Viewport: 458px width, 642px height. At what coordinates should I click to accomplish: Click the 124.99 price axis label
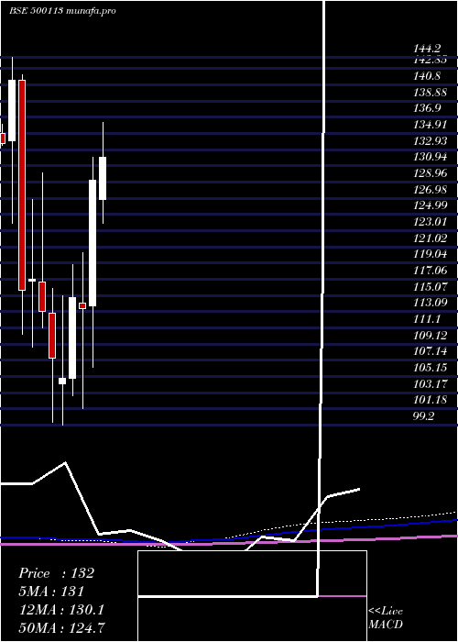pyautogui.click(x=431, y=205)
